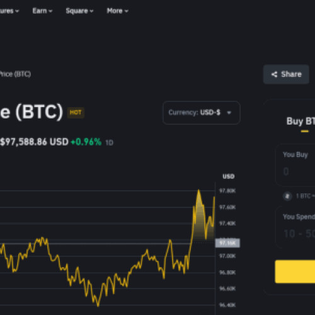
Task: Open the Earn menu
Action: click(42, 11)
